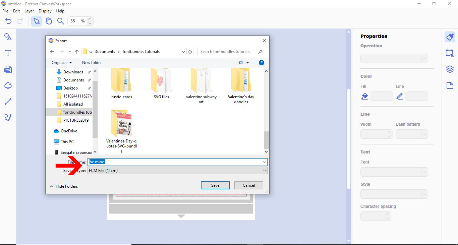Open the Organize dropdown in the Export dialog

(x=61, y=63)
